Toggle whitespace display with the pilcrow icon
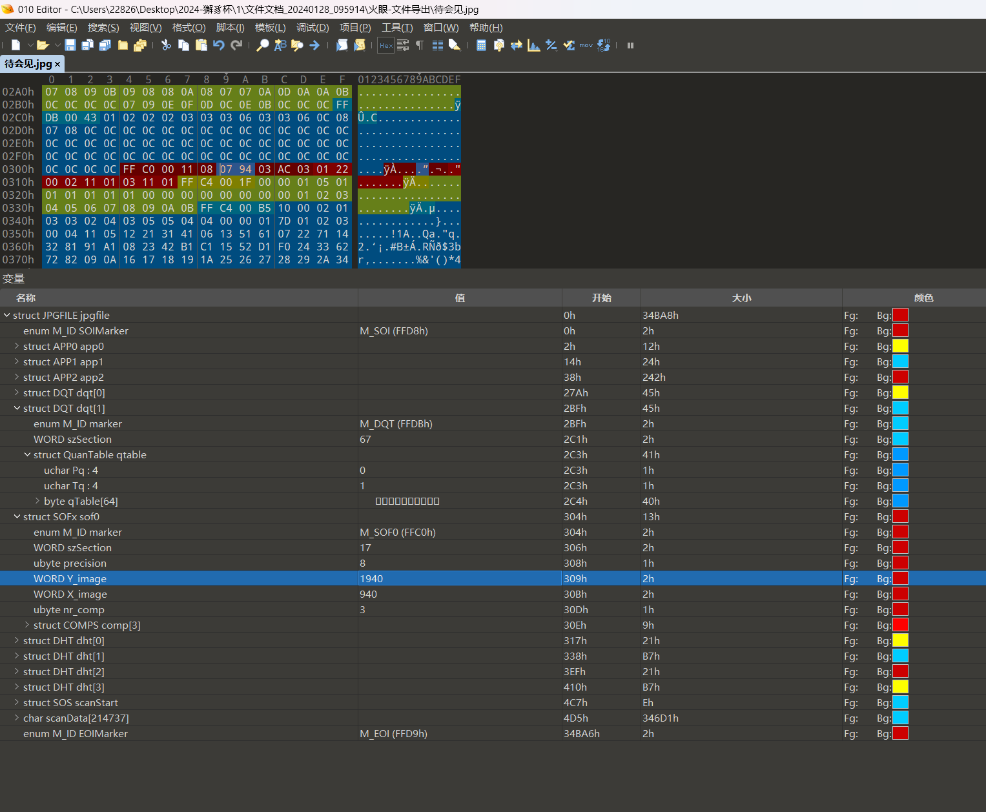Screen dimensions: 986x812 pyautogui.click(x=420, y=45)
